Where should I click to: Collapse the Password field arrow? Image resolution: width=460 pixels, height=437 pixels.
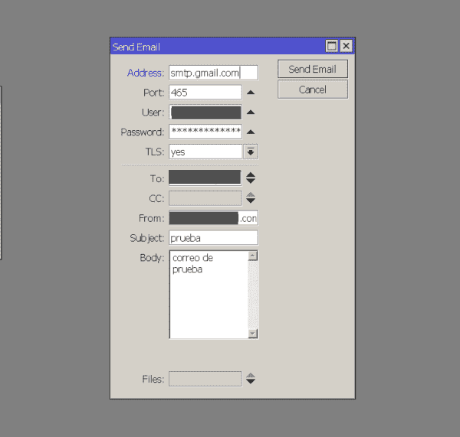pos(251,132)
